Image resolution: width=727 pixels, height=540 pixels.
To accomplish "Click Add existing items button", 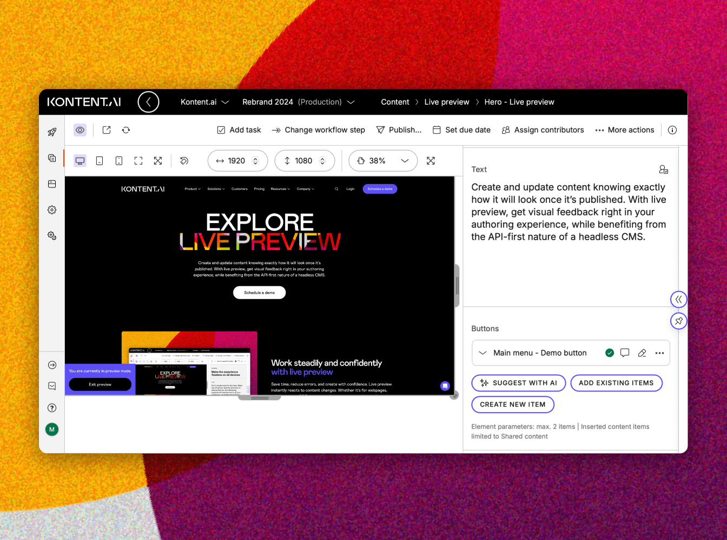I will coord(617,383).
